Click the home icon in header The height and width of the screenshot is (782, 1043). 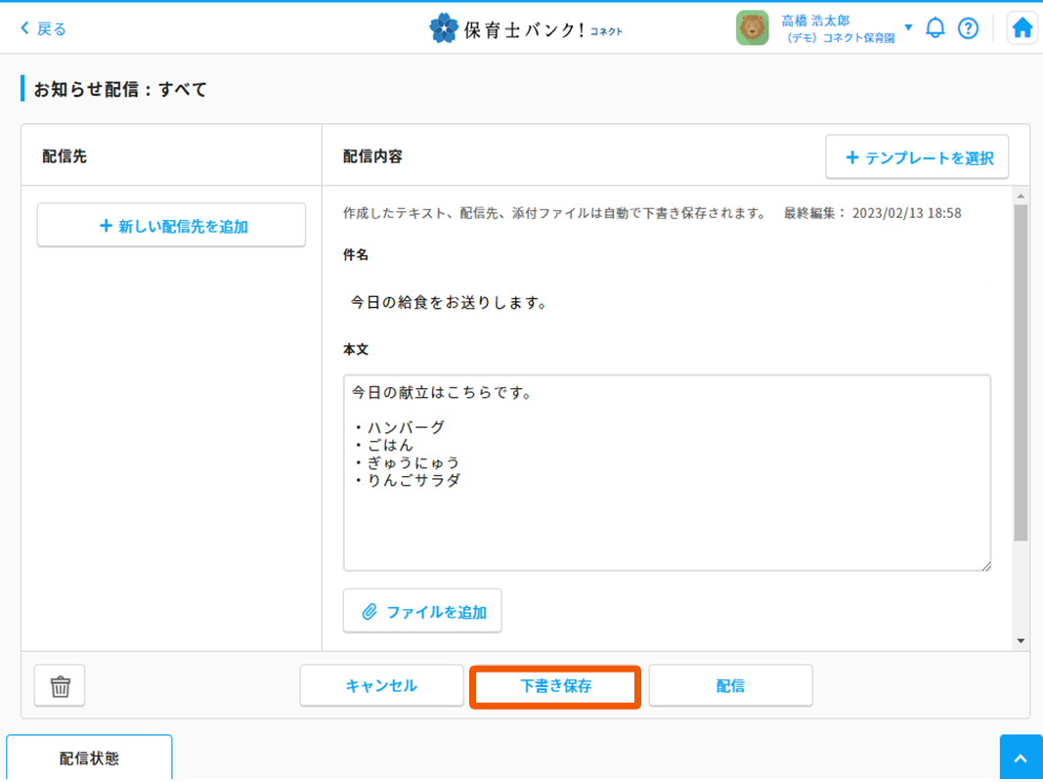tap(1022, 28)
